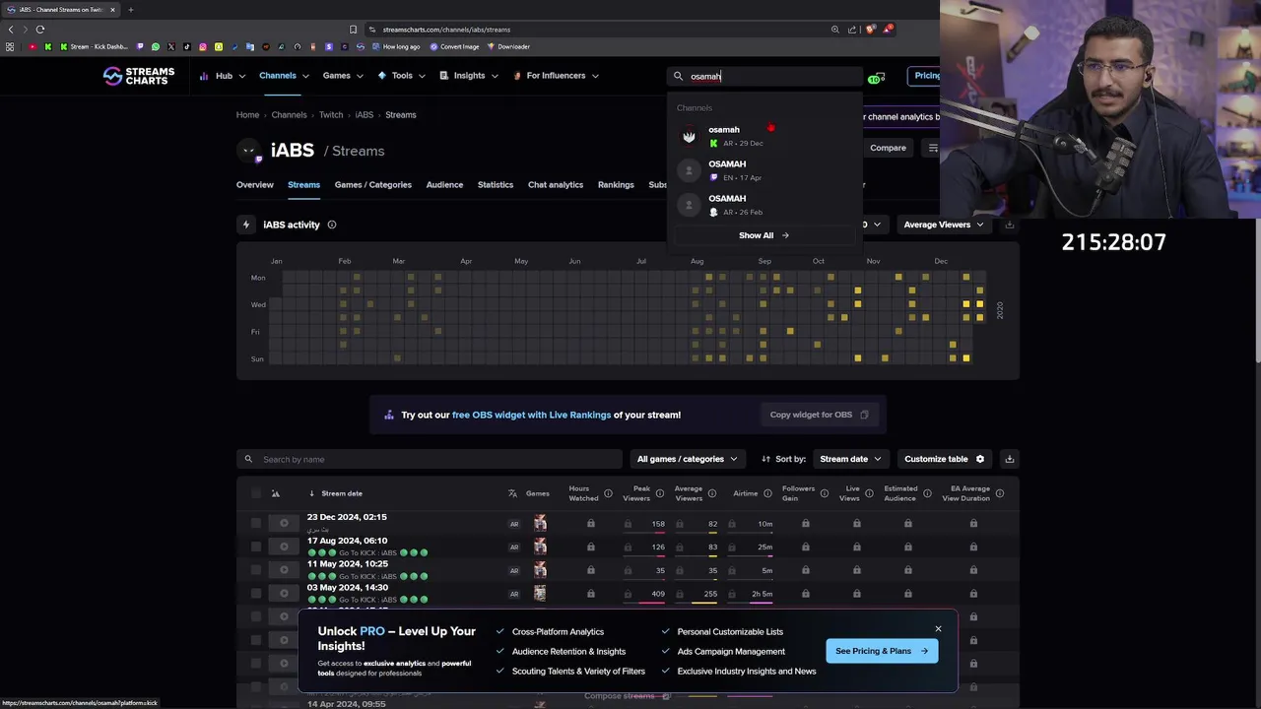The height and width of the screenshot is (709, 1261).
Task: Click the translate icon in table header
Action: (x=512, y=493)
